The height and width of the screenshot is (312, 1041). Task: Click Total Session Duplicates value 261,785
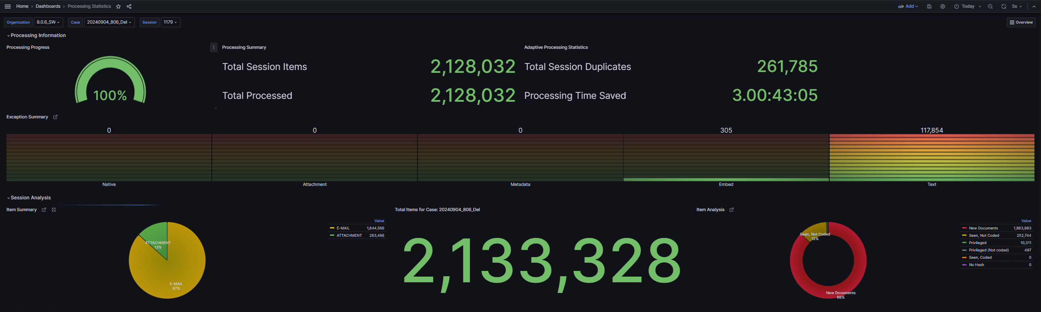click(x=787, y=66)
